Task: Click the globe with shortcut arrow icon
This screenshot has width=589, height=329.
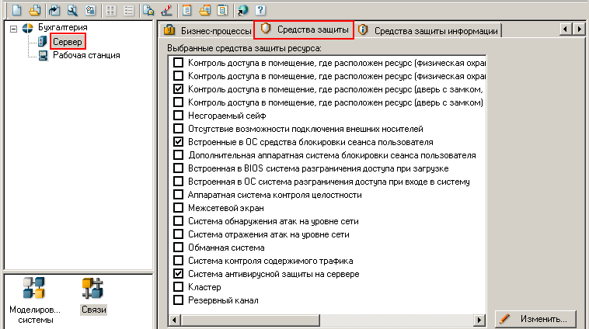Action: pos(242,10)
